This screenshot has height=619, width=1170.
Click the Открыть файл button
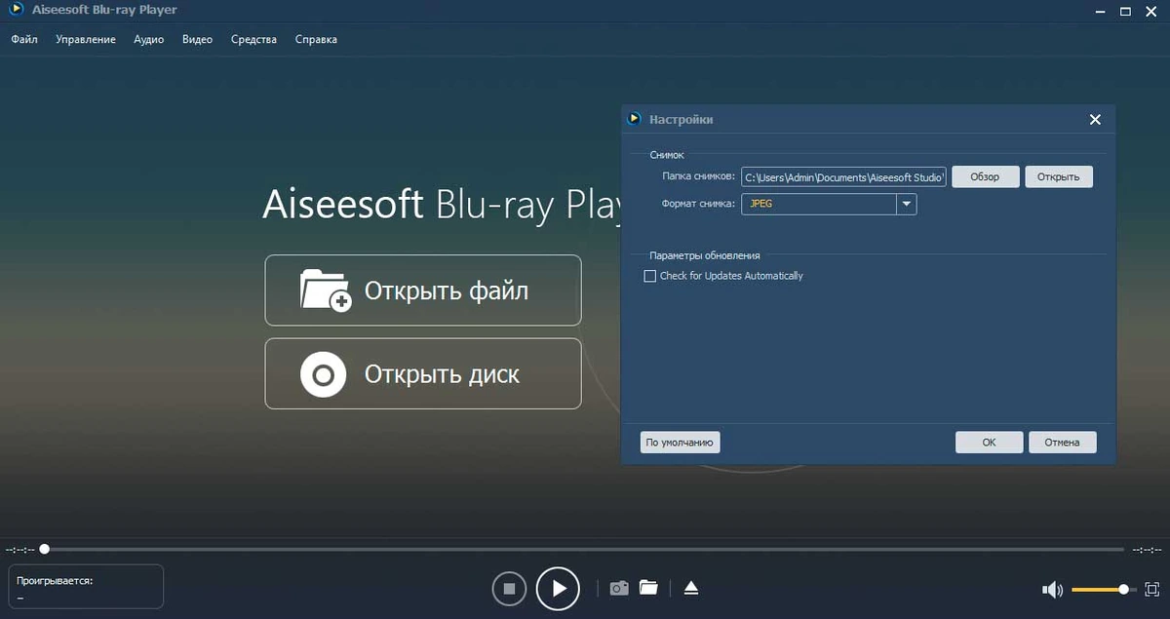tap(423, 290)
